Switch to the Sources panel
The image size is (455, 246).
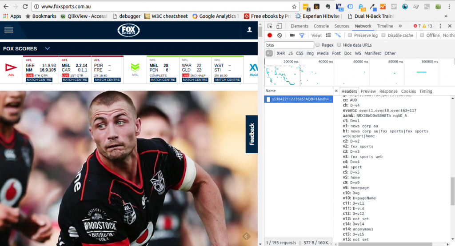point(342,26)
